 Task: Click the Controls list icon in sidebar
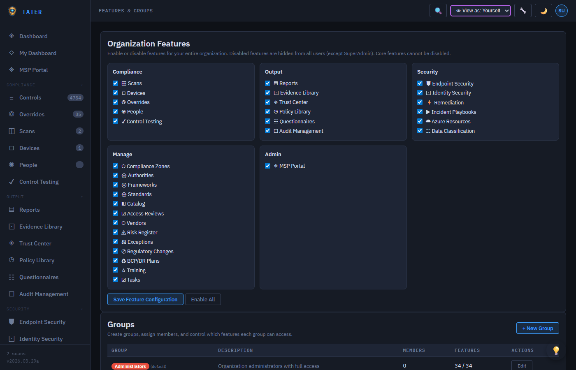[12, 97]
